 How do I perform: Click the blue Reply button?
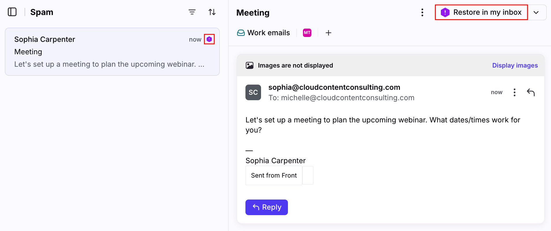(267, 207)
